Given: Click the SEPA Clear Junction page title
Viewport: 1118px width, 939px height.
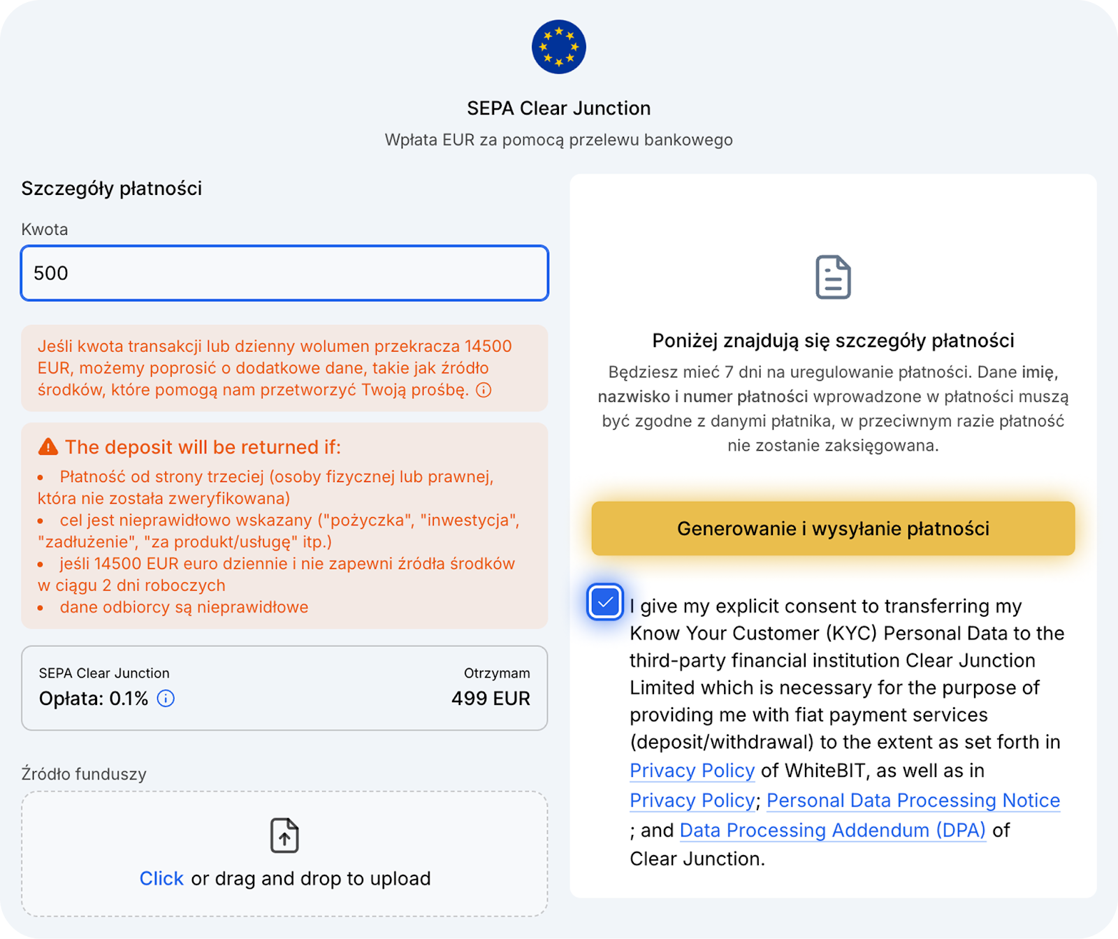Looking at the screenshot, I should [558, 108].
